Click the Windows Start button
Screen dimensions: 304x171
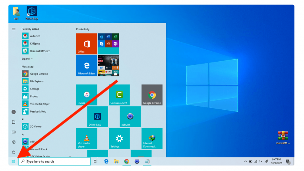[14, 161]
